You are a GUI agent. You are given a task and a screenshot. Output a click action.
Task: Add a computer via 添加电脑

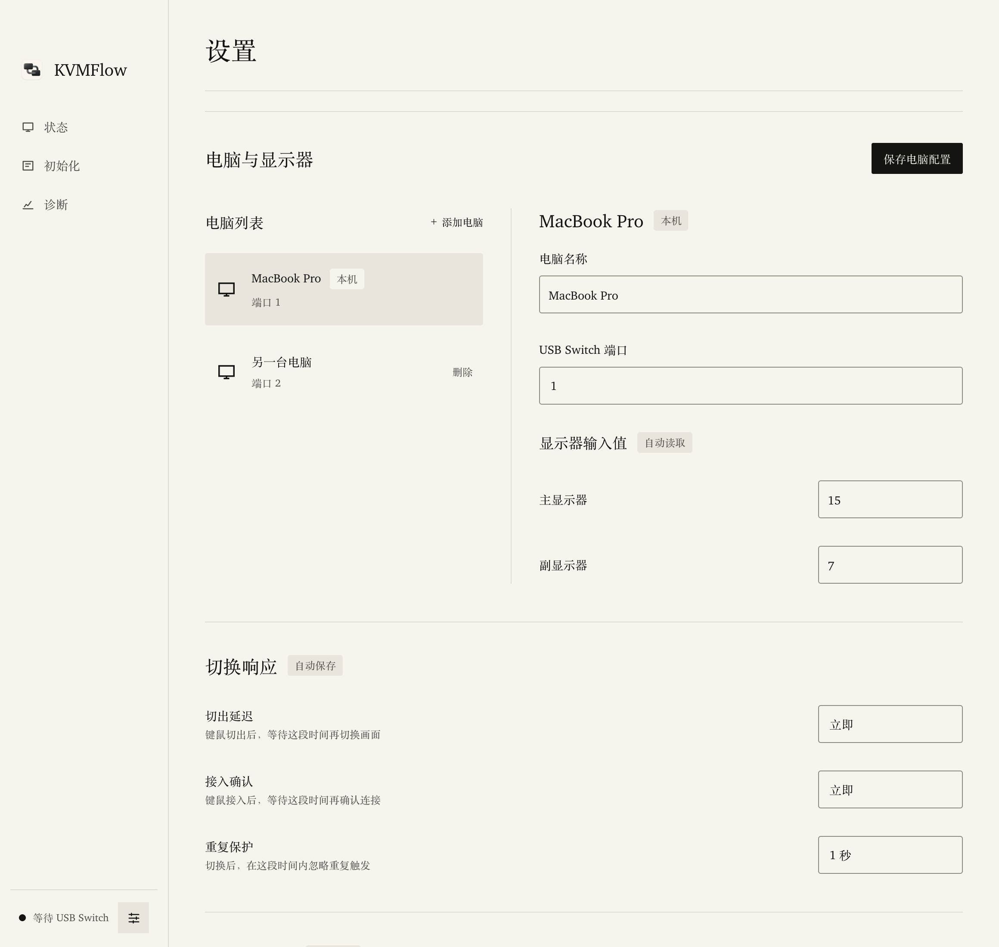[456, 222]
